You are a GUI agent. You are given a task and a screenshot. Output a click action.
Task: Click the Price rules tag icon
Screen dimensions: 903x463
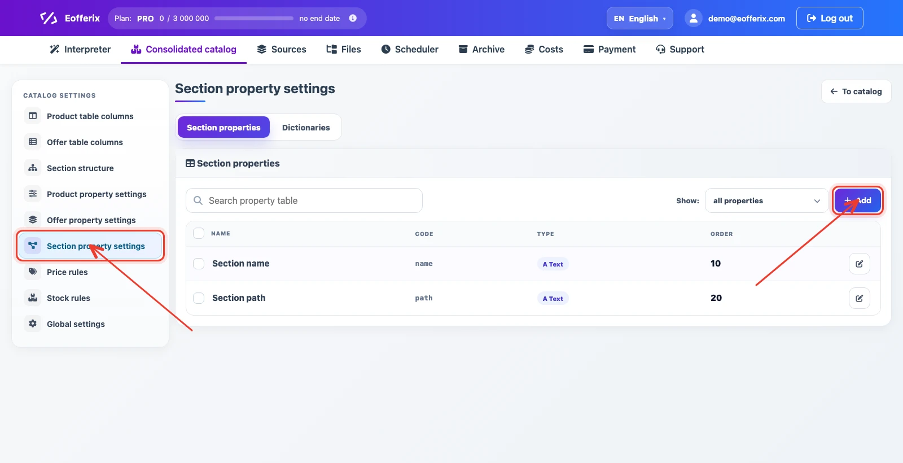(x=33, y=272)
